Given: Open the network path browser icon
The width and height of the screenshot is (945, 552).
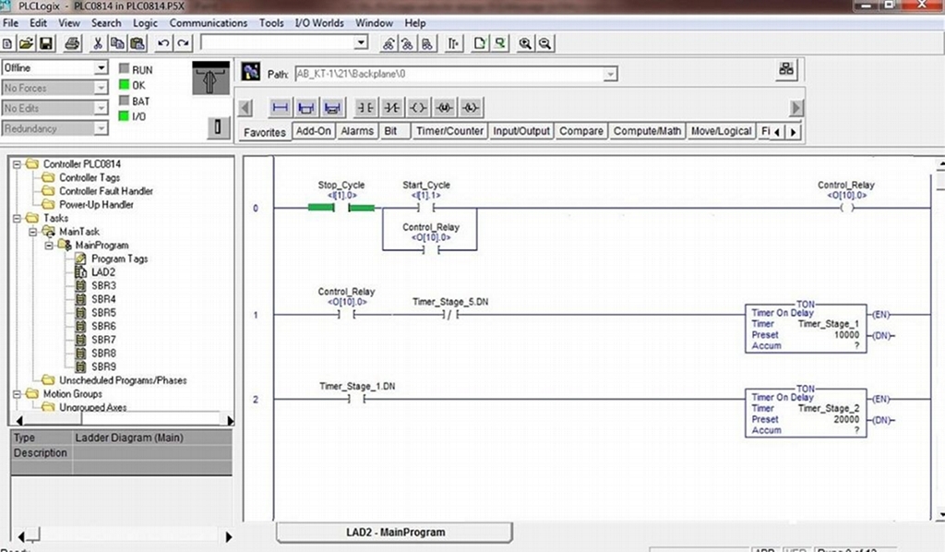Looking at the screenshot, I should click(786, 70).
